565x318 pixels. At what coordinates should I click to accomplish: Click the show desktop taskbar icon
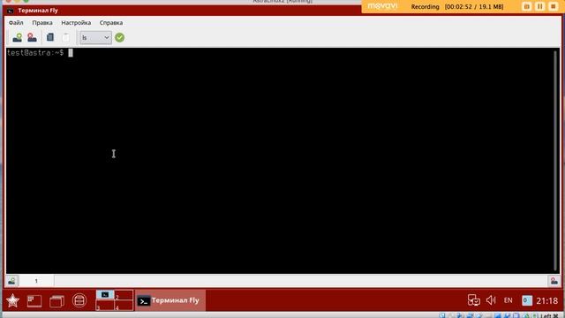(34, 300)
